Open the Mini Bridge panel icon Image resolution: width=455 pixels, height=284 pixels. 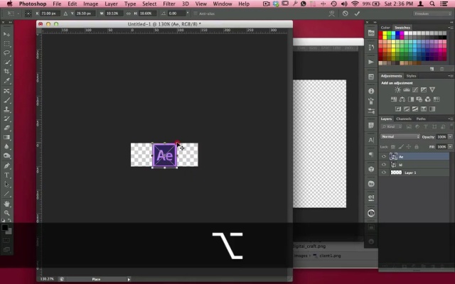(x=371, y=33)
